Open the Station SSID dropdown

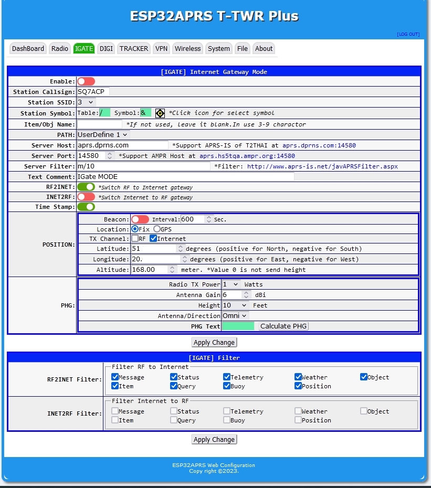click(x=86, y=102)
